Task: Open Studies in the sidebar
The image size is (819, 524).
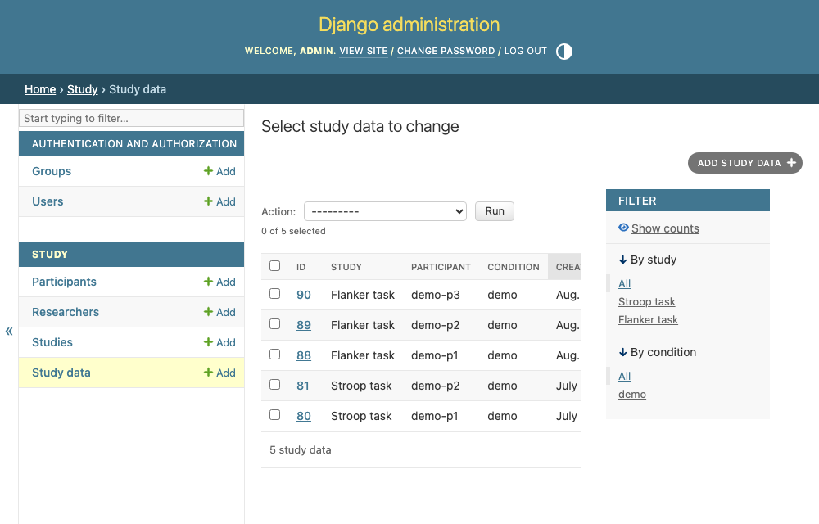Action: (x=52, y=342)
